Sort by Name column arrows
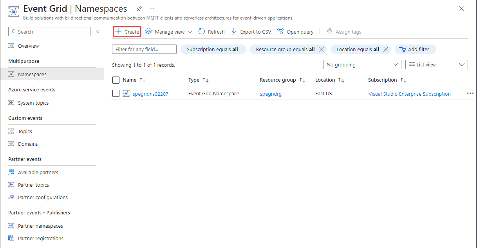 [x=142, y=80]
